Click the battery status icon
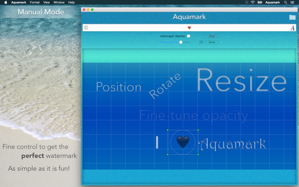The width and height of the screenshot is (299, 187). tap(260, 2)
